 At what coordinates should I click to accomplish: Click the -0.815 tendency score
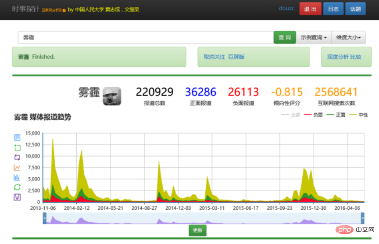(x=287, y=92)
